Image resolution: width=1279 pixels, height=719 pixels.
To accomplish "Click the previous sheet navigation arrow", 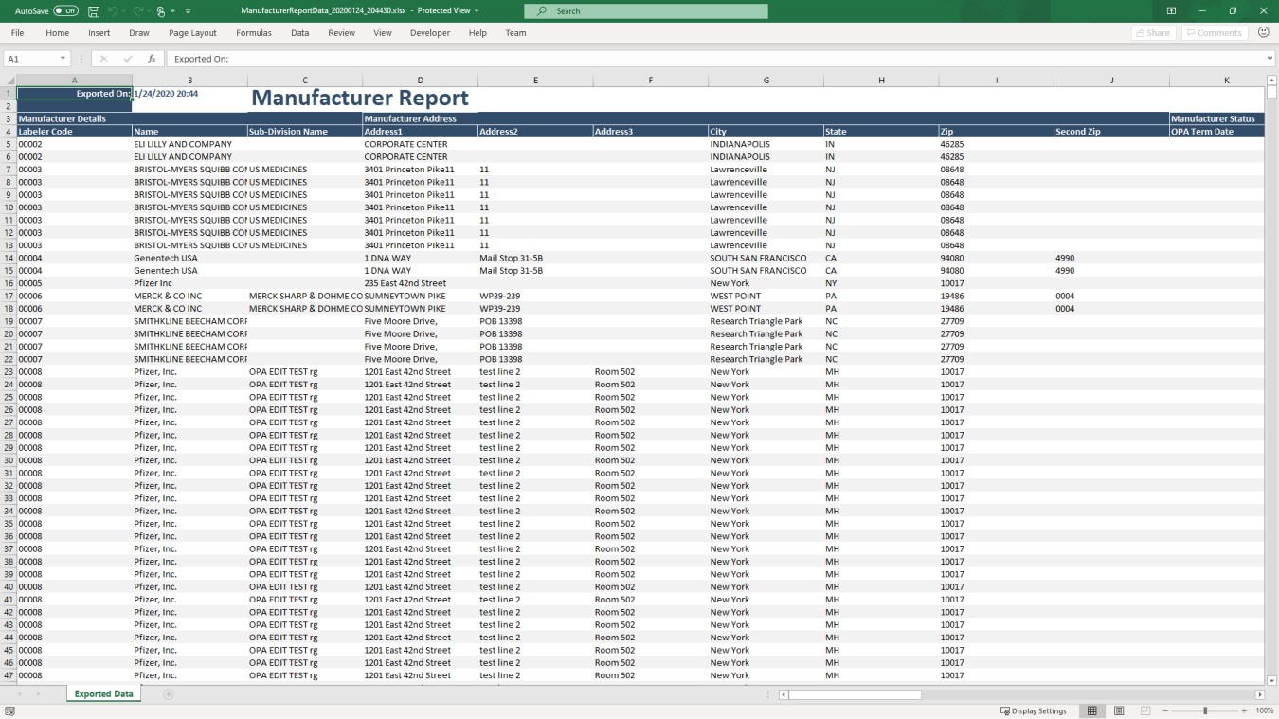I will pos(19,694).
